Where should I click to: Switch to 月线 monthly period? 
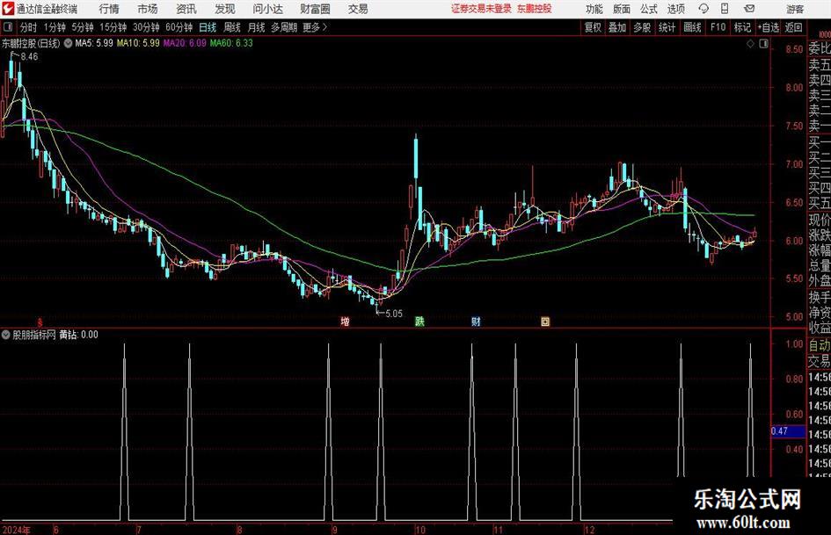[256, 27]
